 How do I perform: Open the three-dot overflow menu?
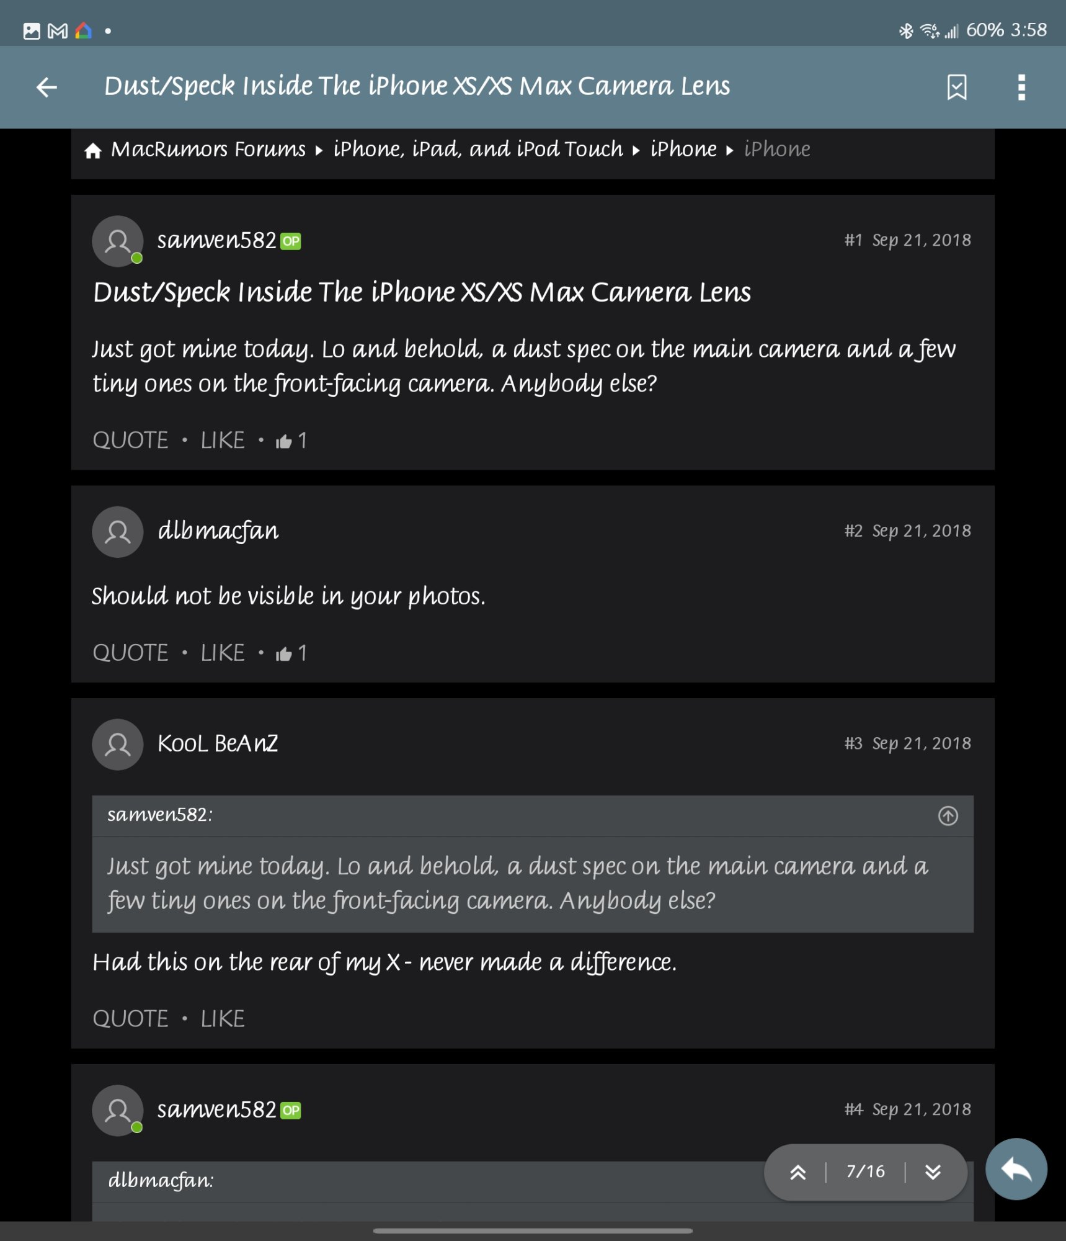(1021, 87)
